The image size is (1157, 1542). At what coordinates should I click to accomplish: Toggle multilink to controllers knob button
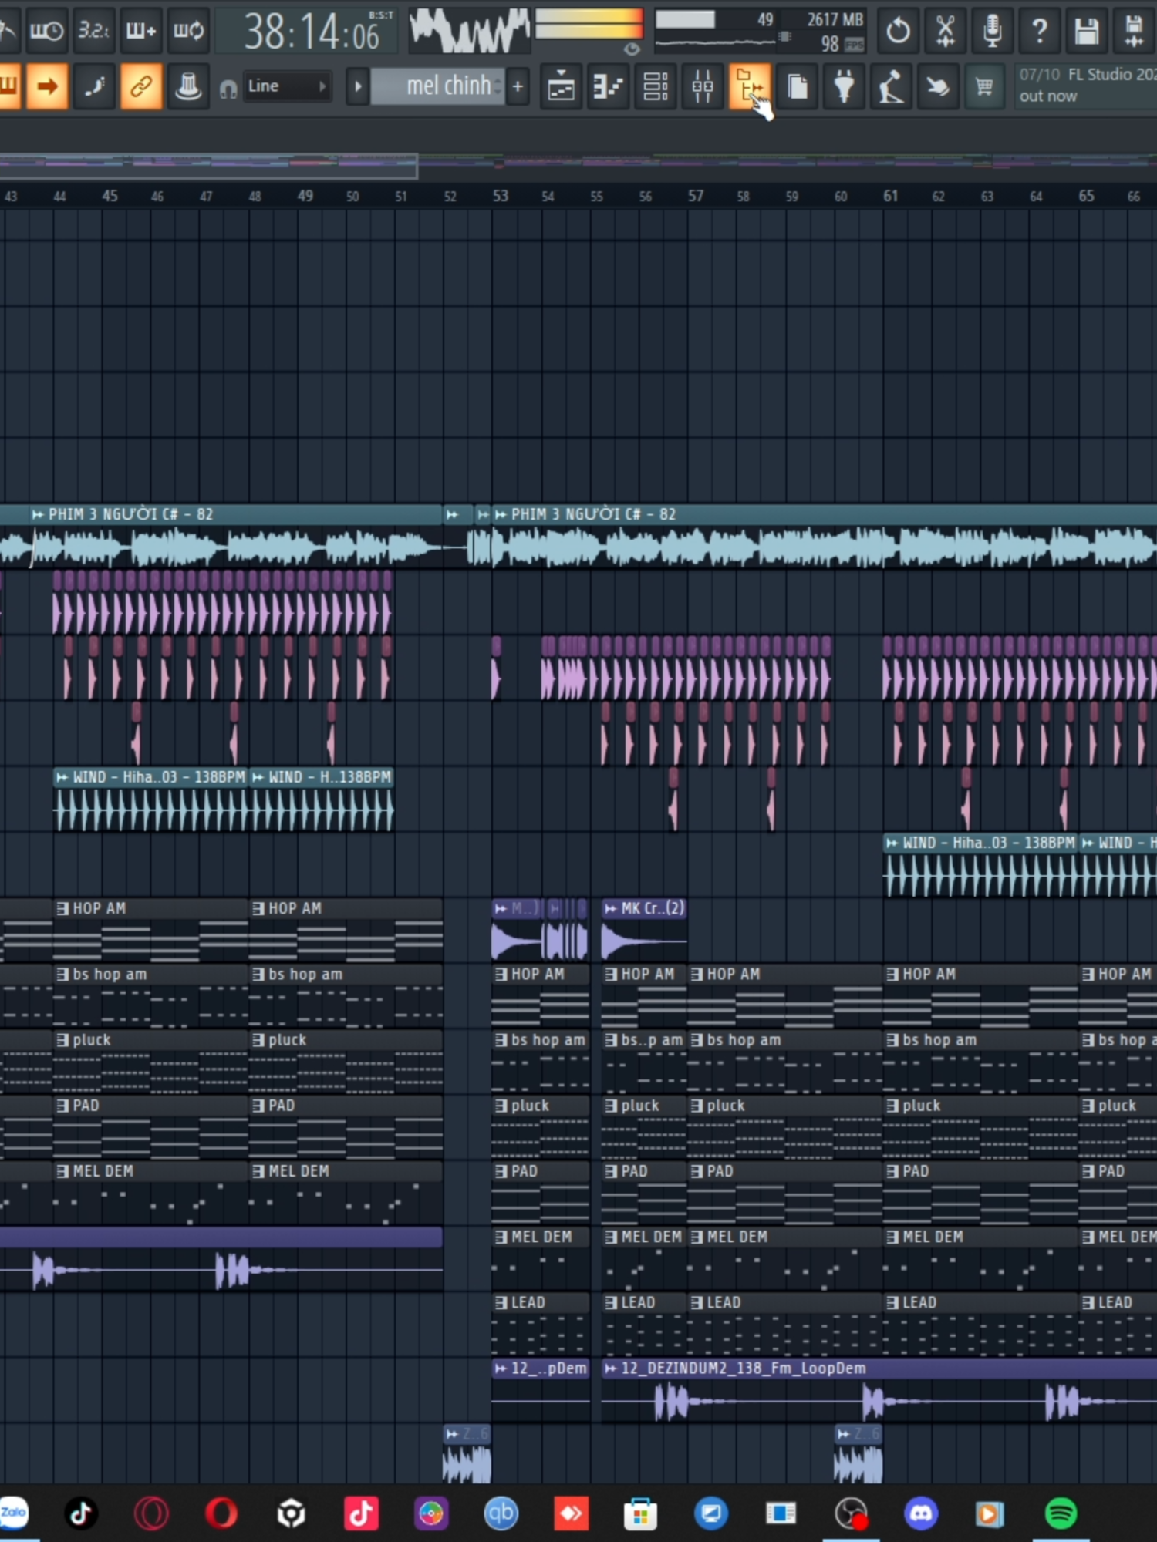tap(188, 87)
